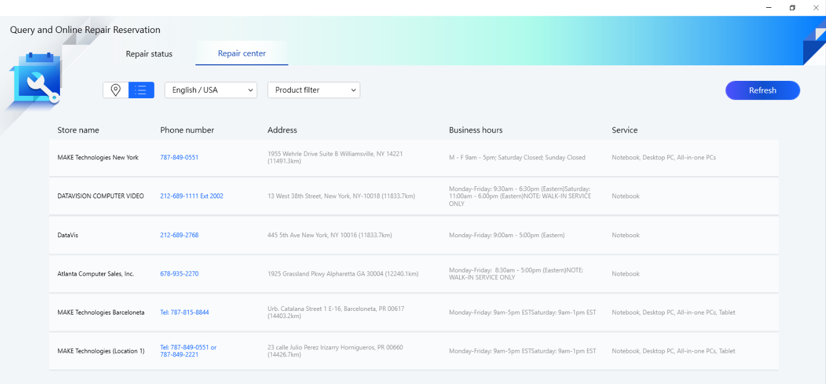Select MAKE Technologies (Location 1) store name

101,351
